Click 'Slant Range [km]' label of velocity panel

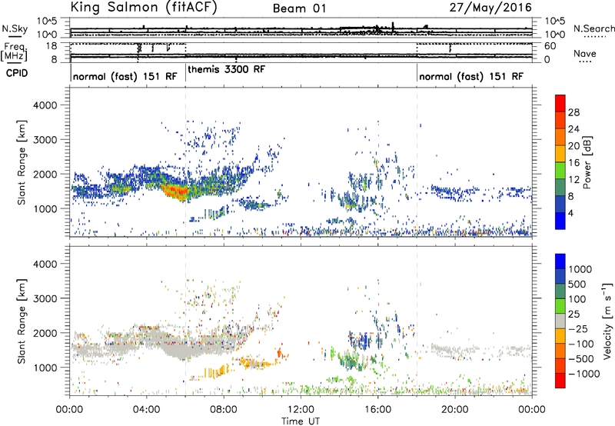click(x=22, y=321)
